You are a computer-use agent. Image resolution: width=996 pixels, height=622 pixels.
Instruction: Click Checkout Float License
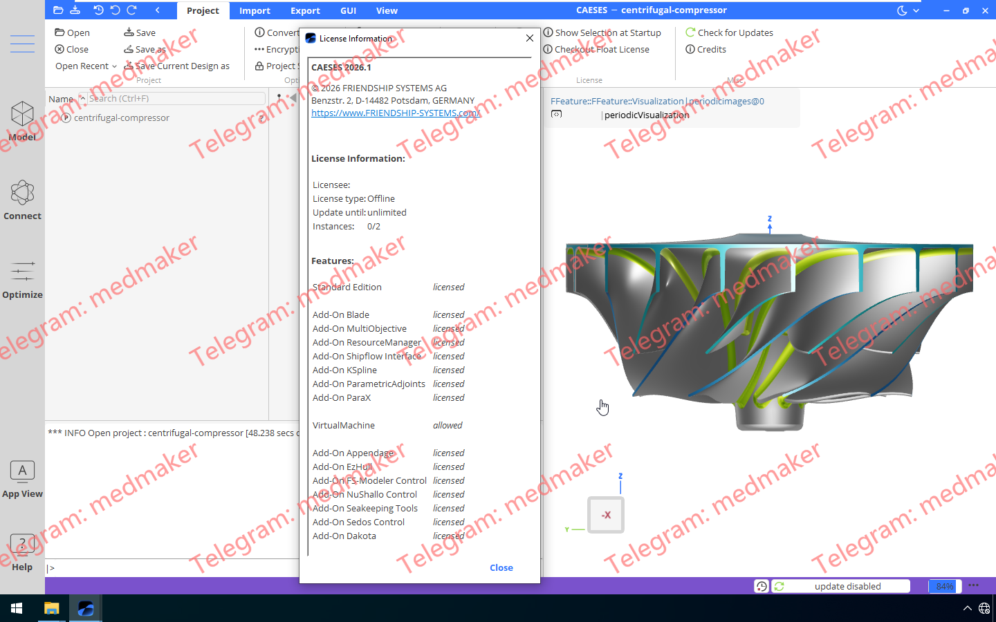coord(596,49)
